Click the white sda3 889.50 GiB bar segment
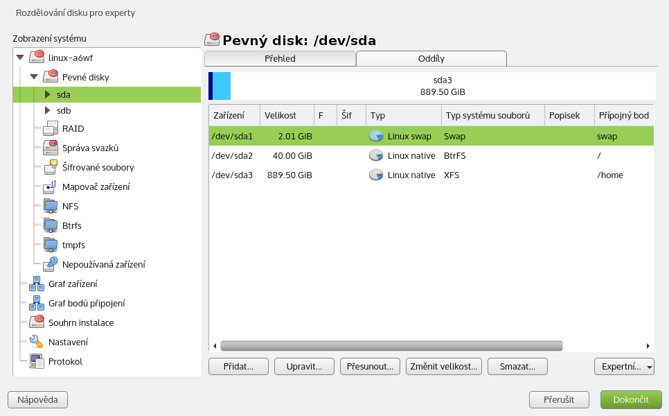The width and height of the screenshot is (669, 416). tap(443, 86)
